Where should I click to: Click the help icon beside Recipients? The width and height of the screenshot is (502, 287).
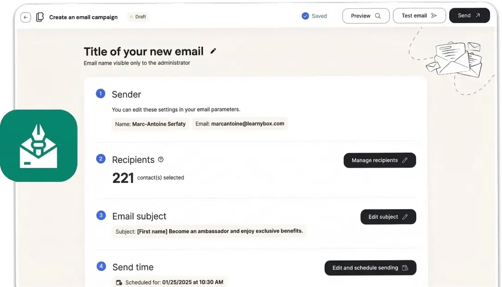tap(160, 159)
